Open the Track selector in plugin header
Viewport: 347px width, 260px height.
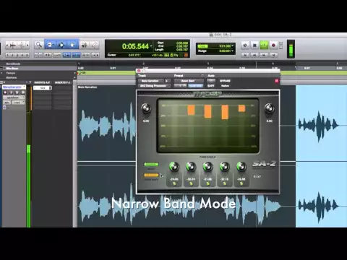(151, 81)
